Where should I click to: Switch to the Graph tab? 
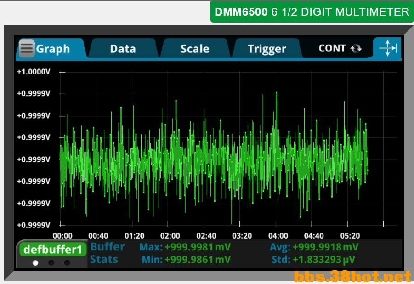[x=53, y=49]
